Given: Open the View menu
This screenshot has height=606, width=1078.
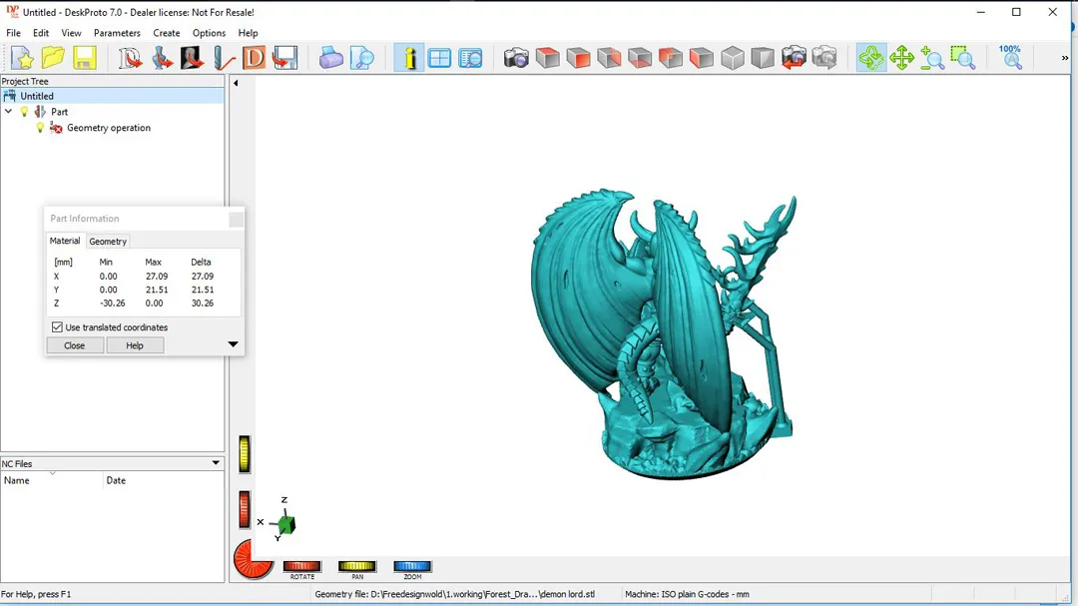Looking at the screenshot, I should tap(71, 33).
